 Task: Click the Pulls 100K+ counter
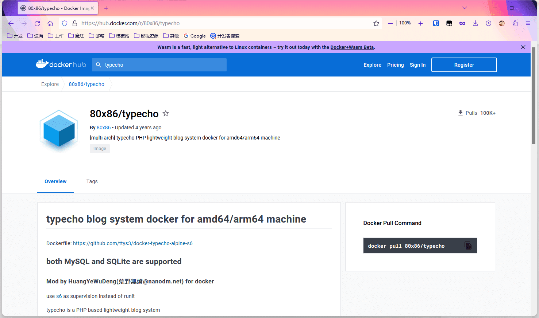[477, 113]
